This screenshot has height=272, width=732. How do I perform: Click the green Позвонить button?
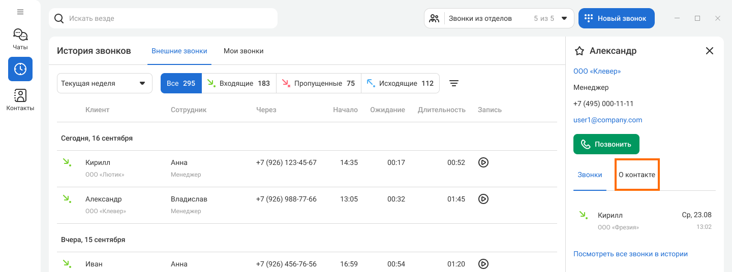click(606, 144)
